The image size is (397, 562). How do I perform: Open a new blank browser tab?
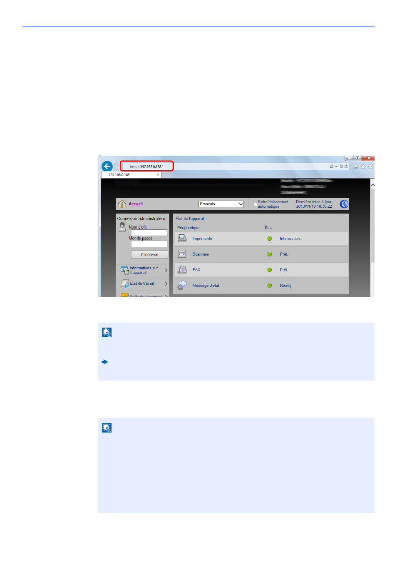point(166,175)
